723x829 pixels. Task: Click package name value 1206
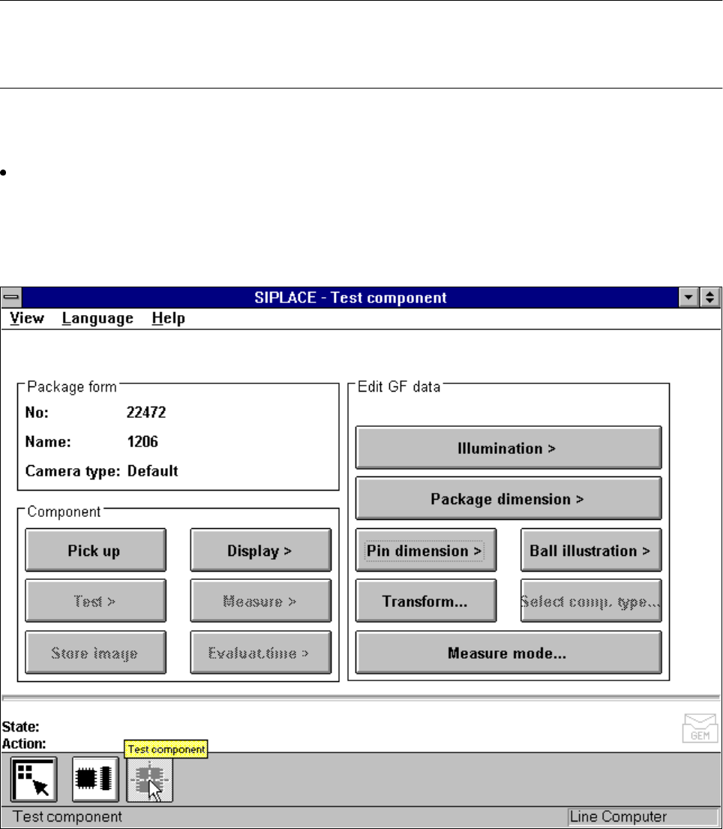point(142,441)
